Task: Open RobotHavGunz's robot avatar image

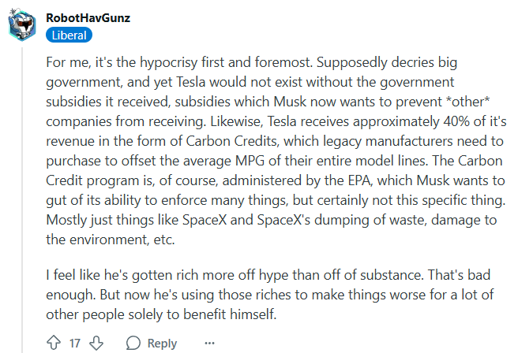Action: coord(22,25)
